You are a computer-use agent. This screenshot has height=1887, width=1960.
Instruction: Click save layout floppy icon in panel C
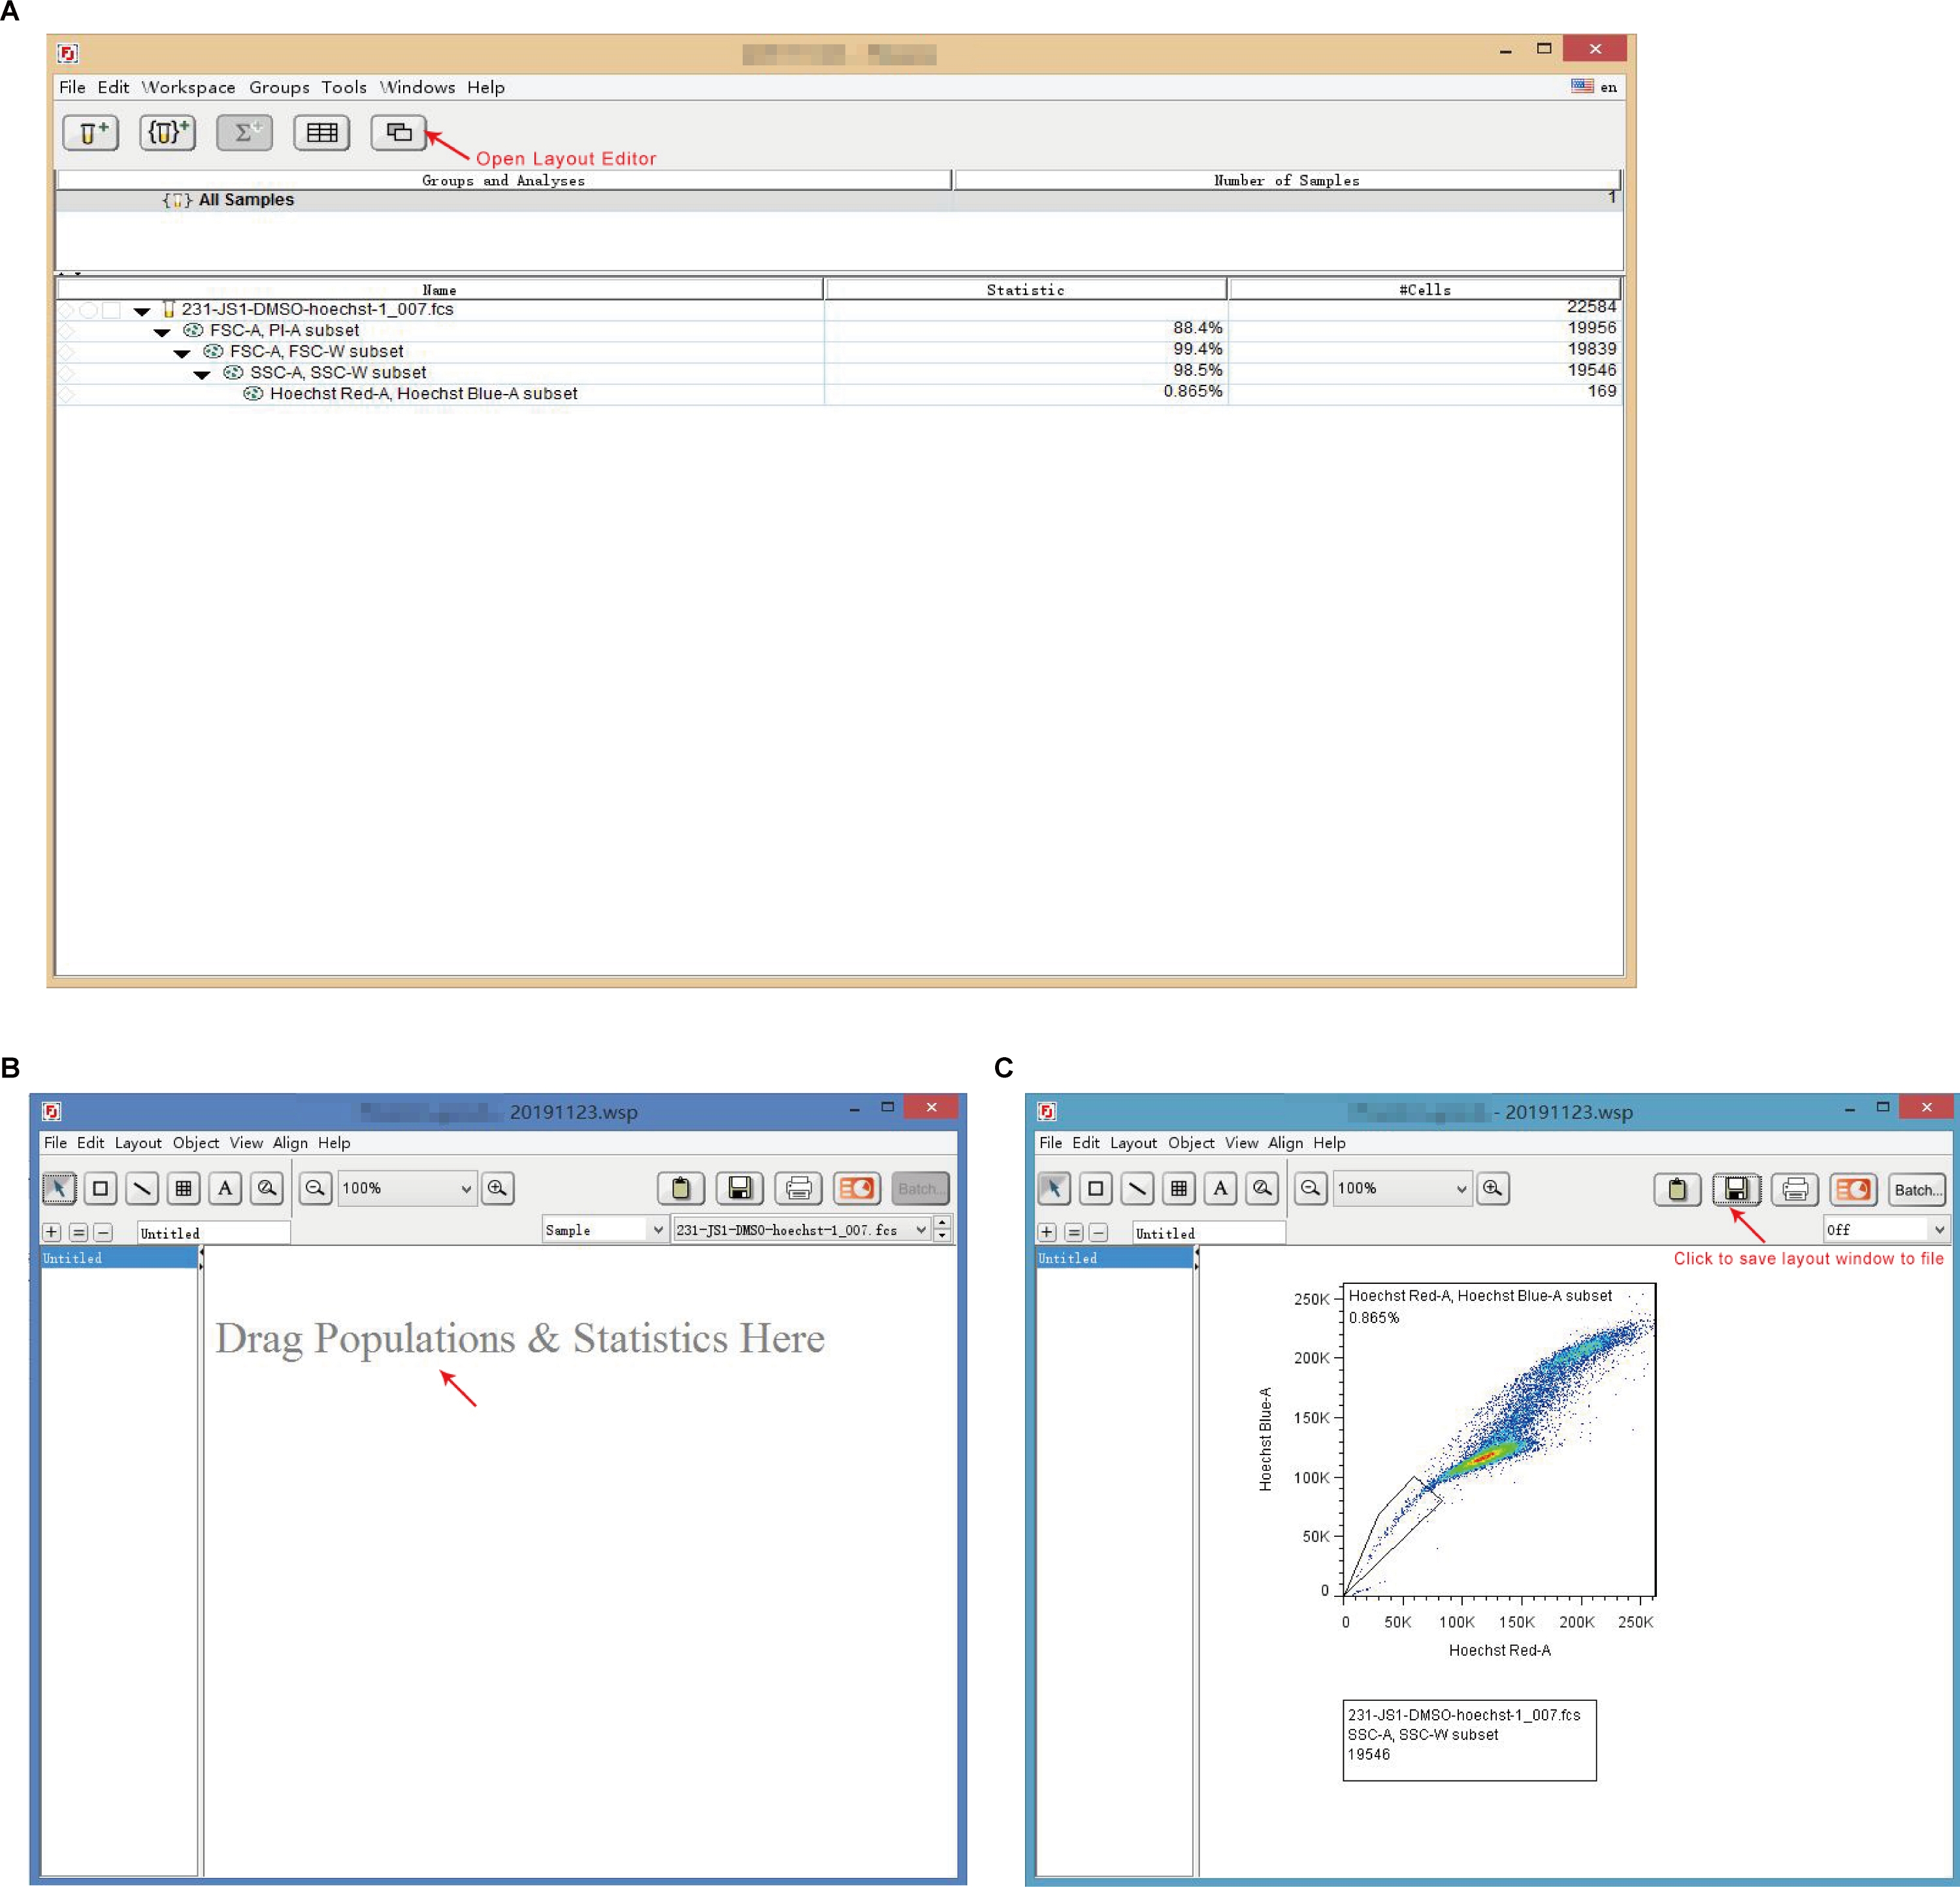(x=1736, y=1189)
